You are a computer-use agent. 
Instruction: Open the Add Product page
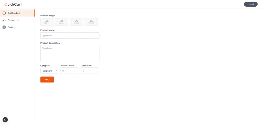(17, 13)
